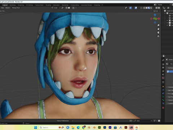The height and width of the screenshot is (130, 173).
Task: Open the View Layer properties tab icon
Action: 163,71
